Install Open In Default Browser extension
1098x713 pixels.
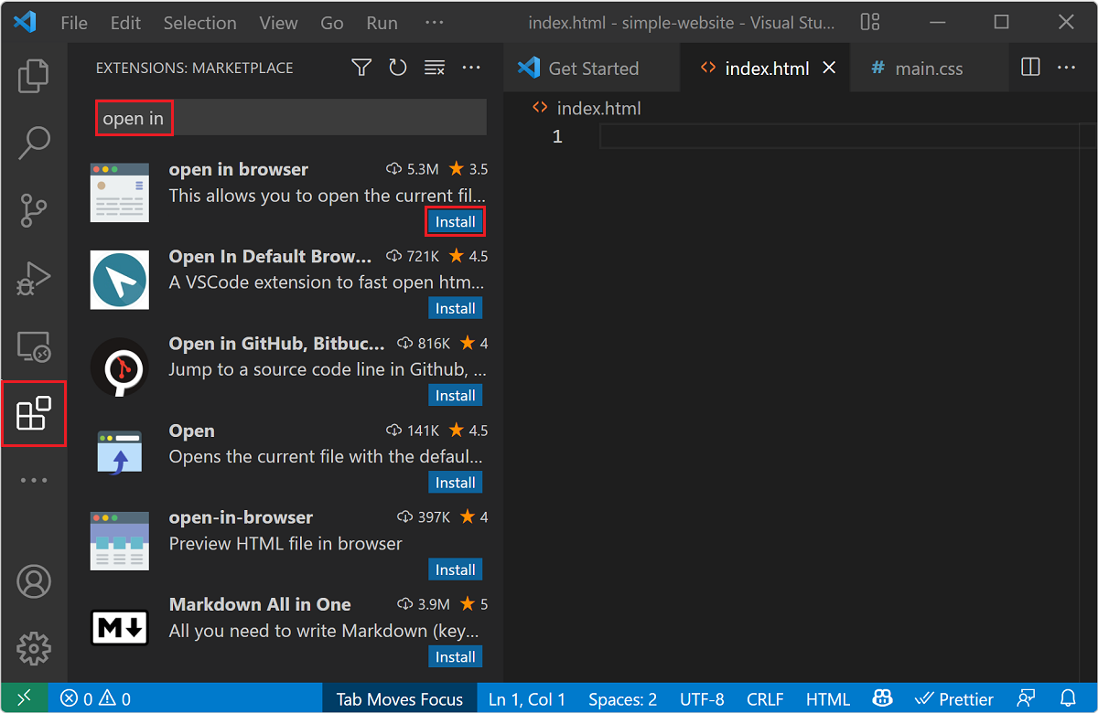coord(455,308)
